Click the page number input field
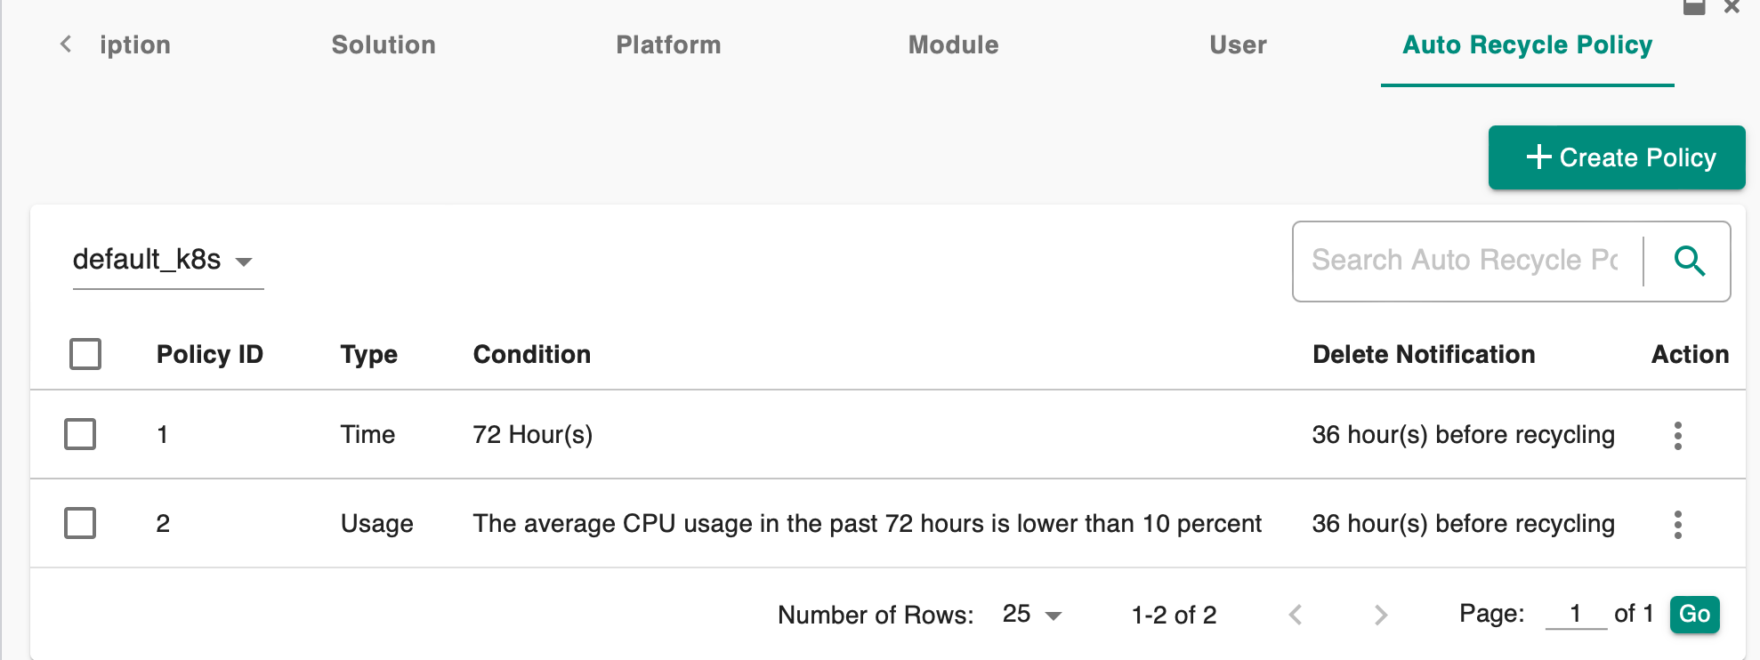 point(1576,614)
